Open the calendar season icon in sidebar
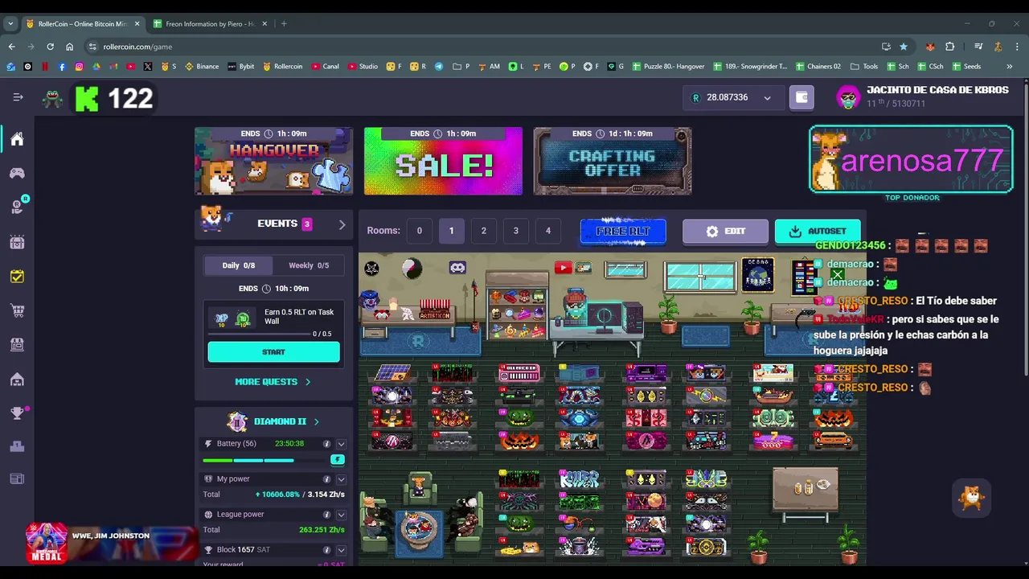This screenshot has width=1029, height=579. pos(17,242)
